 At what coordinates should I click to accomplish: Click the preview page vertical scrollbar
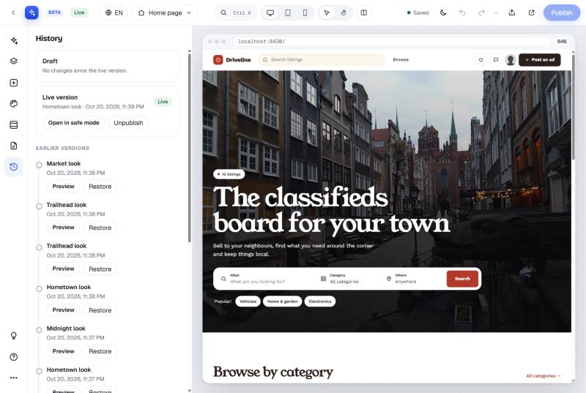(x=573, y=107)
